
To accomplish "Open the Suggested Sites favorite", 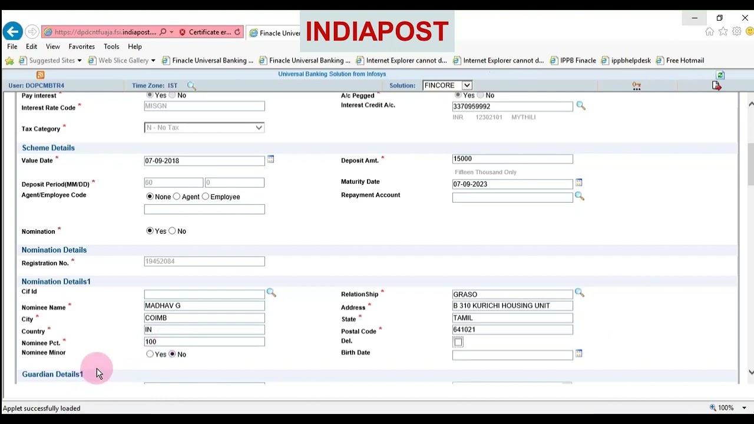I will [47, 61].
